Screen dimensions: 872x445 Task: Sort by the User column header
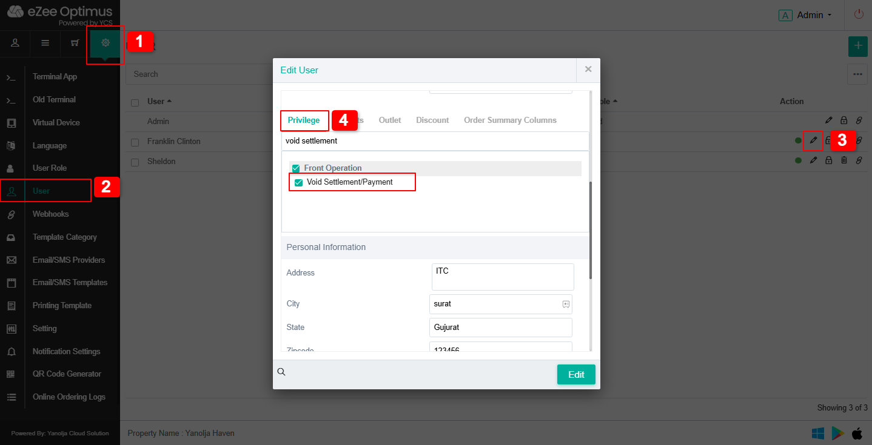tap(159, 101)
